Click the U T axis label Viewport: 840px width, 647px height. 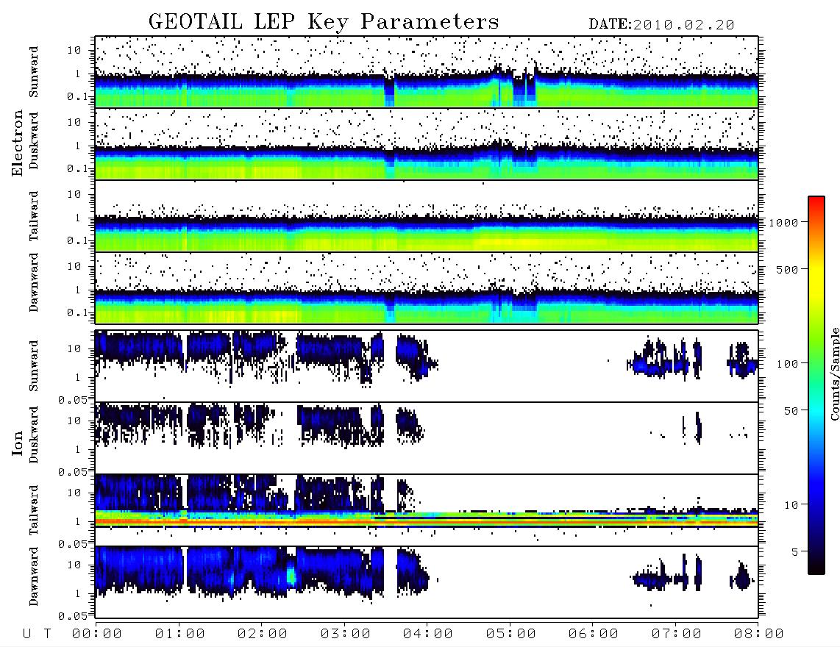click(x=37, y=635)
